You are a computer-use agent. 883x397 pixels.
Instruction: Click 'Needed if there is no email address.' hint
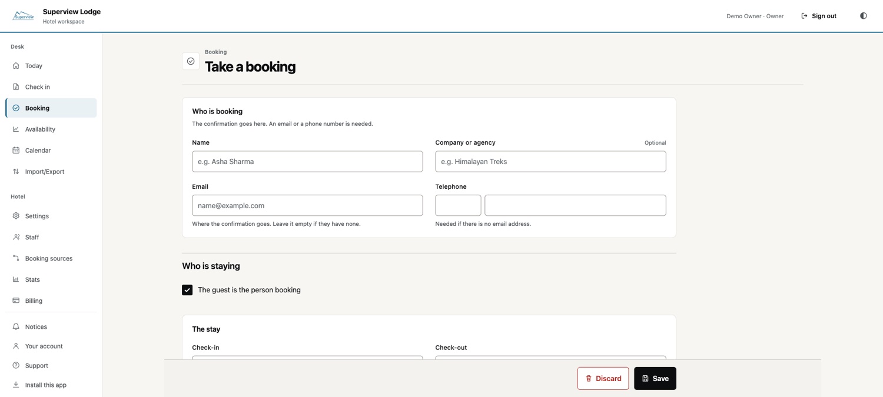point(483,224)
